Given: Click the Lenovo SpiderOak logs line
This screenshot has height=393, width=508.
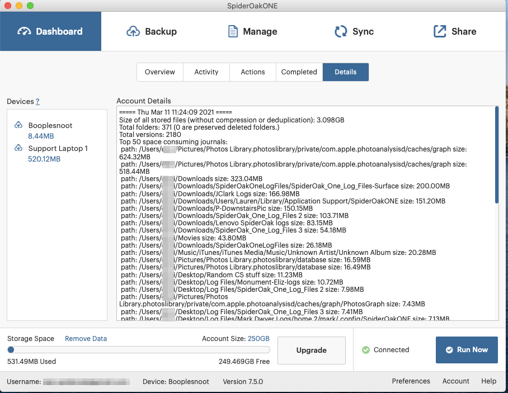Looking at the screenshot, I should point(227,223).
